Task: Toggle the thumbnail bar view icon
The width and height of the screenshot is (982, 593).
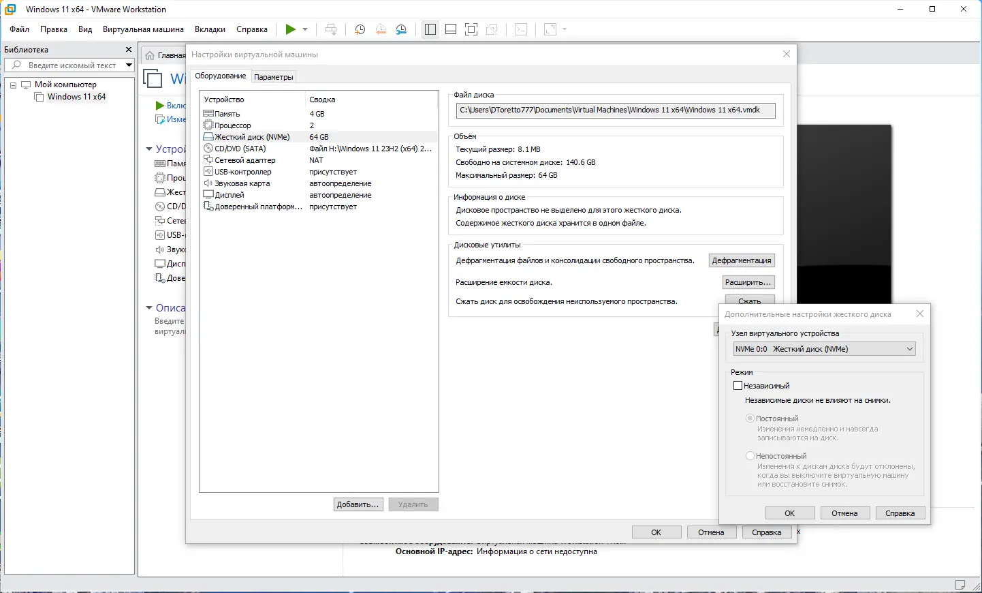Action: pos(451,29)
